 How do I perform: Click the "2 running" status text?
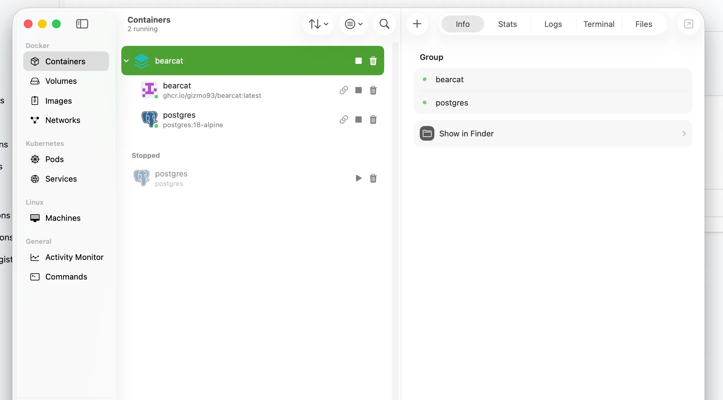click(x=143, y=29)
